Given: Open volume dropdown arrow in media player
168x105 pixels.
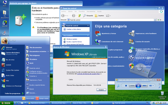Looking at the screenshot, I should pos(153,86).
